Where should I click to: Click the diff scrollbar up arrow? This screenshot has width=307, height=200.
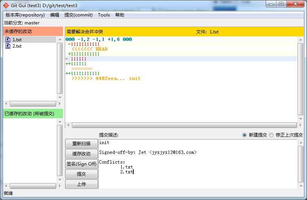tap(301, 40)
